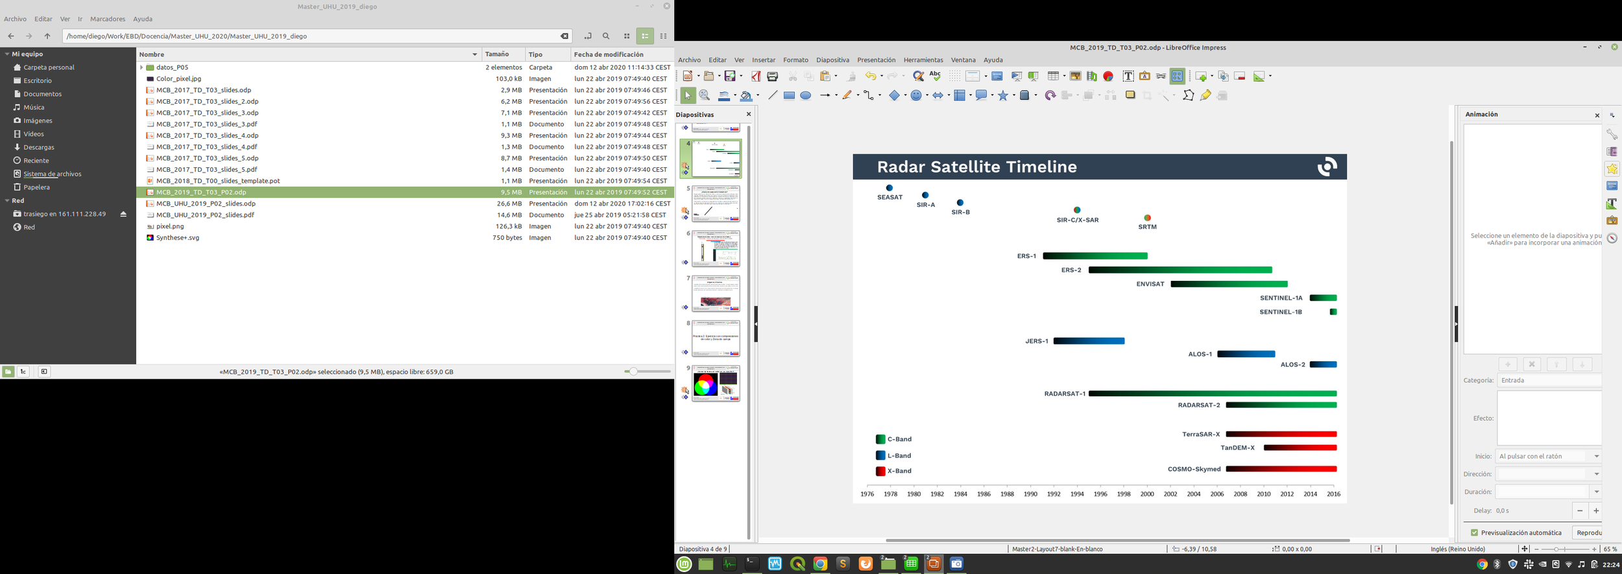1622x574 pixels.
Task: Pick the Ellipse shape tool
Action: coord(805,95)
